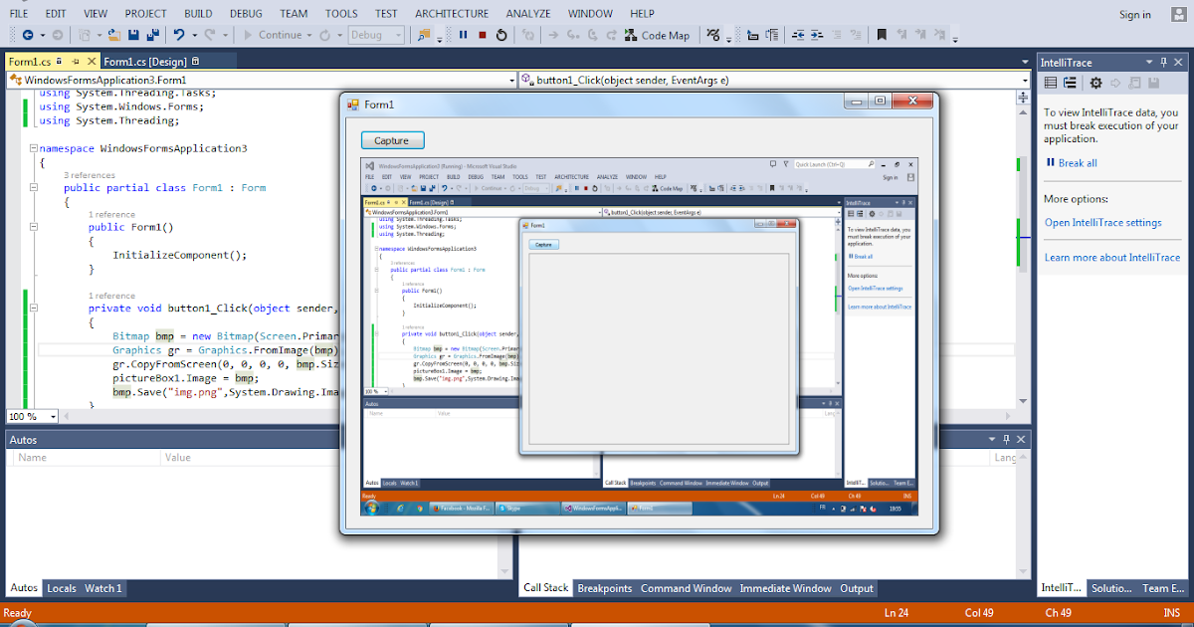Toggle a bookmark with the flag icon
Image resolution: width=1194 pixels, height=627 pixels.
coord(881,36)
